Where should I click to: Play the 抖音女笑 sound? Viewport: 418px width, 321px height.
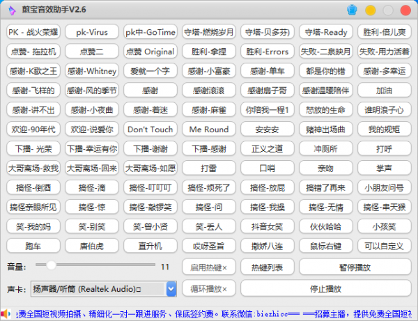(268, 226)
